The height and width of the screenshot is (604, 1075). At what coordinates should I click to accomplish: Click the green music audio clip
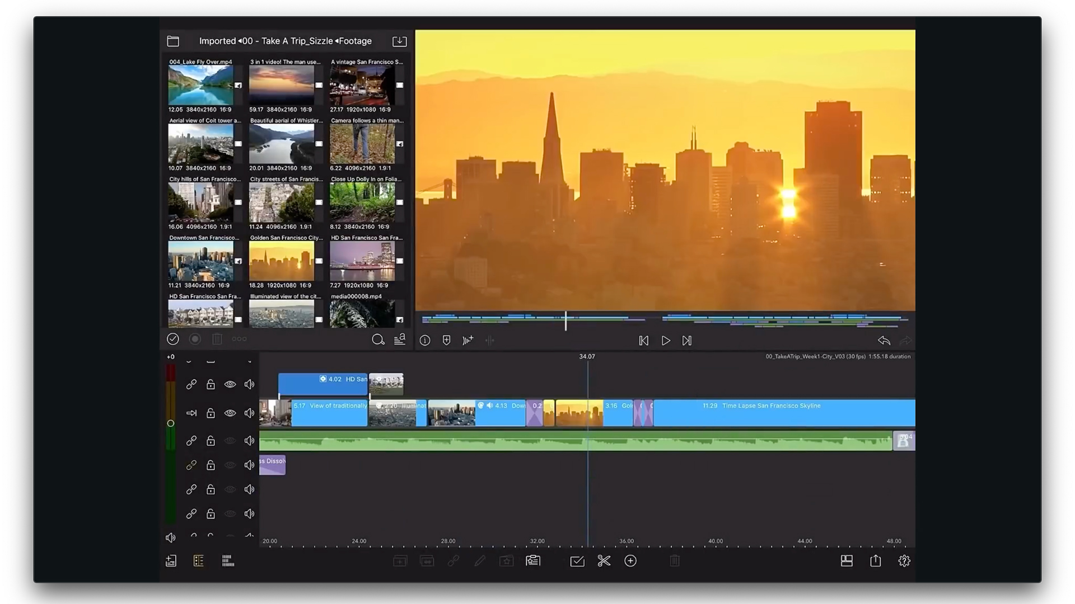576,441
